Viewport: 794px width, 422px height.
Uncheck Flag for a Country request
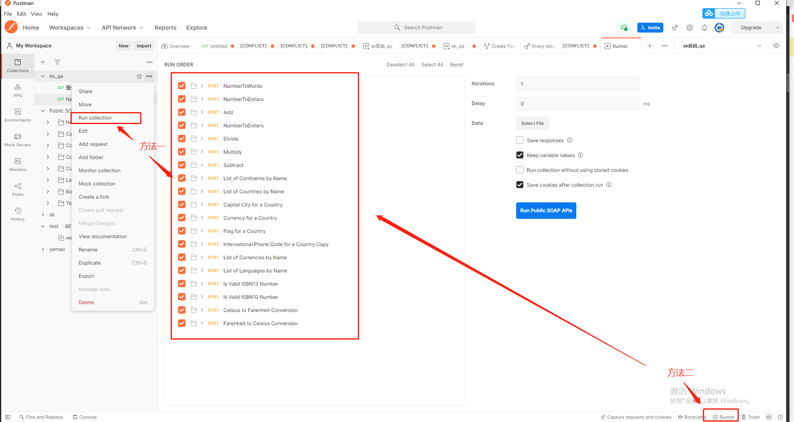(x=182, y=231)
